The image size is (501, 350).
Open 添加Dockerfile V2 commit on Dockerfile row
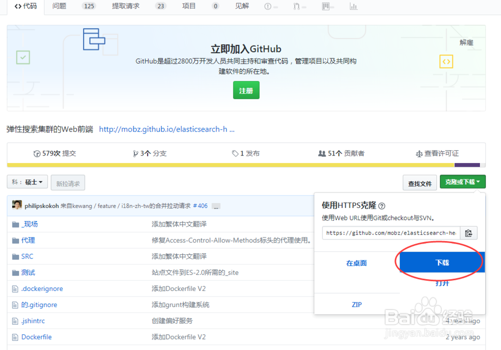pyautogui.click(x=179, y=337)
